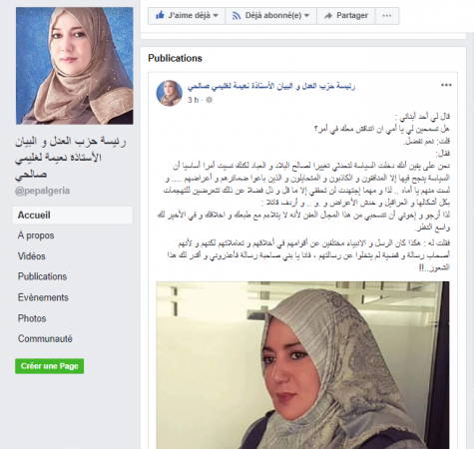This screenshot has width=474, height=449.
Task: Open the post options three-dots menu
Action: point(446,85)
